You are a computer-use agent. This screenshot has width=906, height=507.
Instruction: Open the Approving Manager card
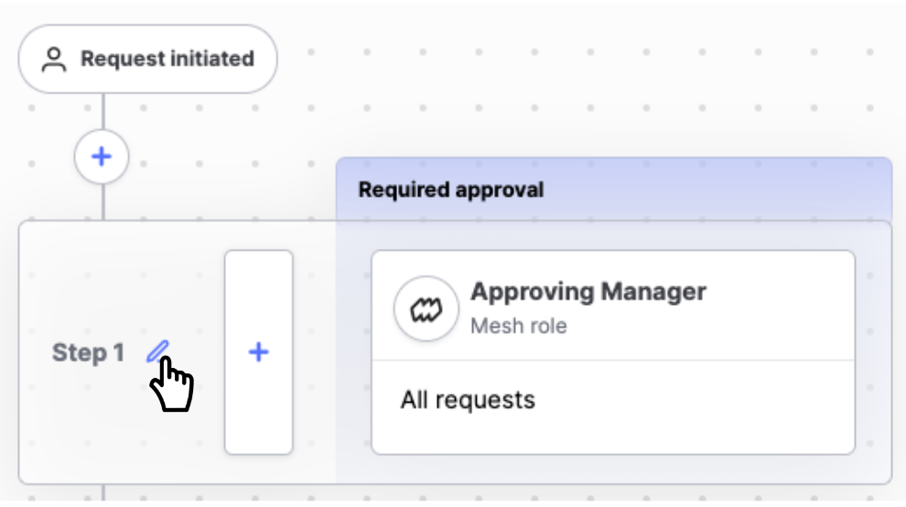click(x=613, y=352)
